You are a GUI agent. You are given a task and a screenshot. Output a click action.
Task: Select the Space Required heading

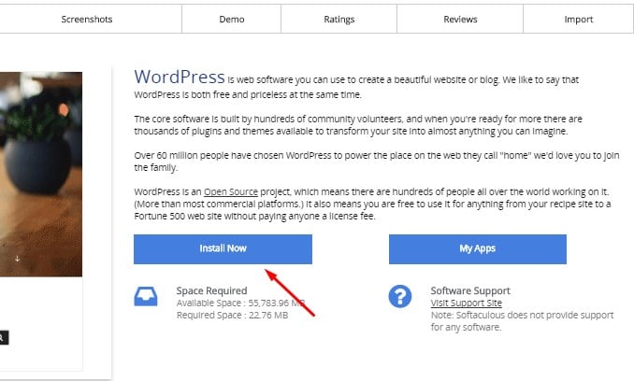pyautogui.click(x=211, y=290)
